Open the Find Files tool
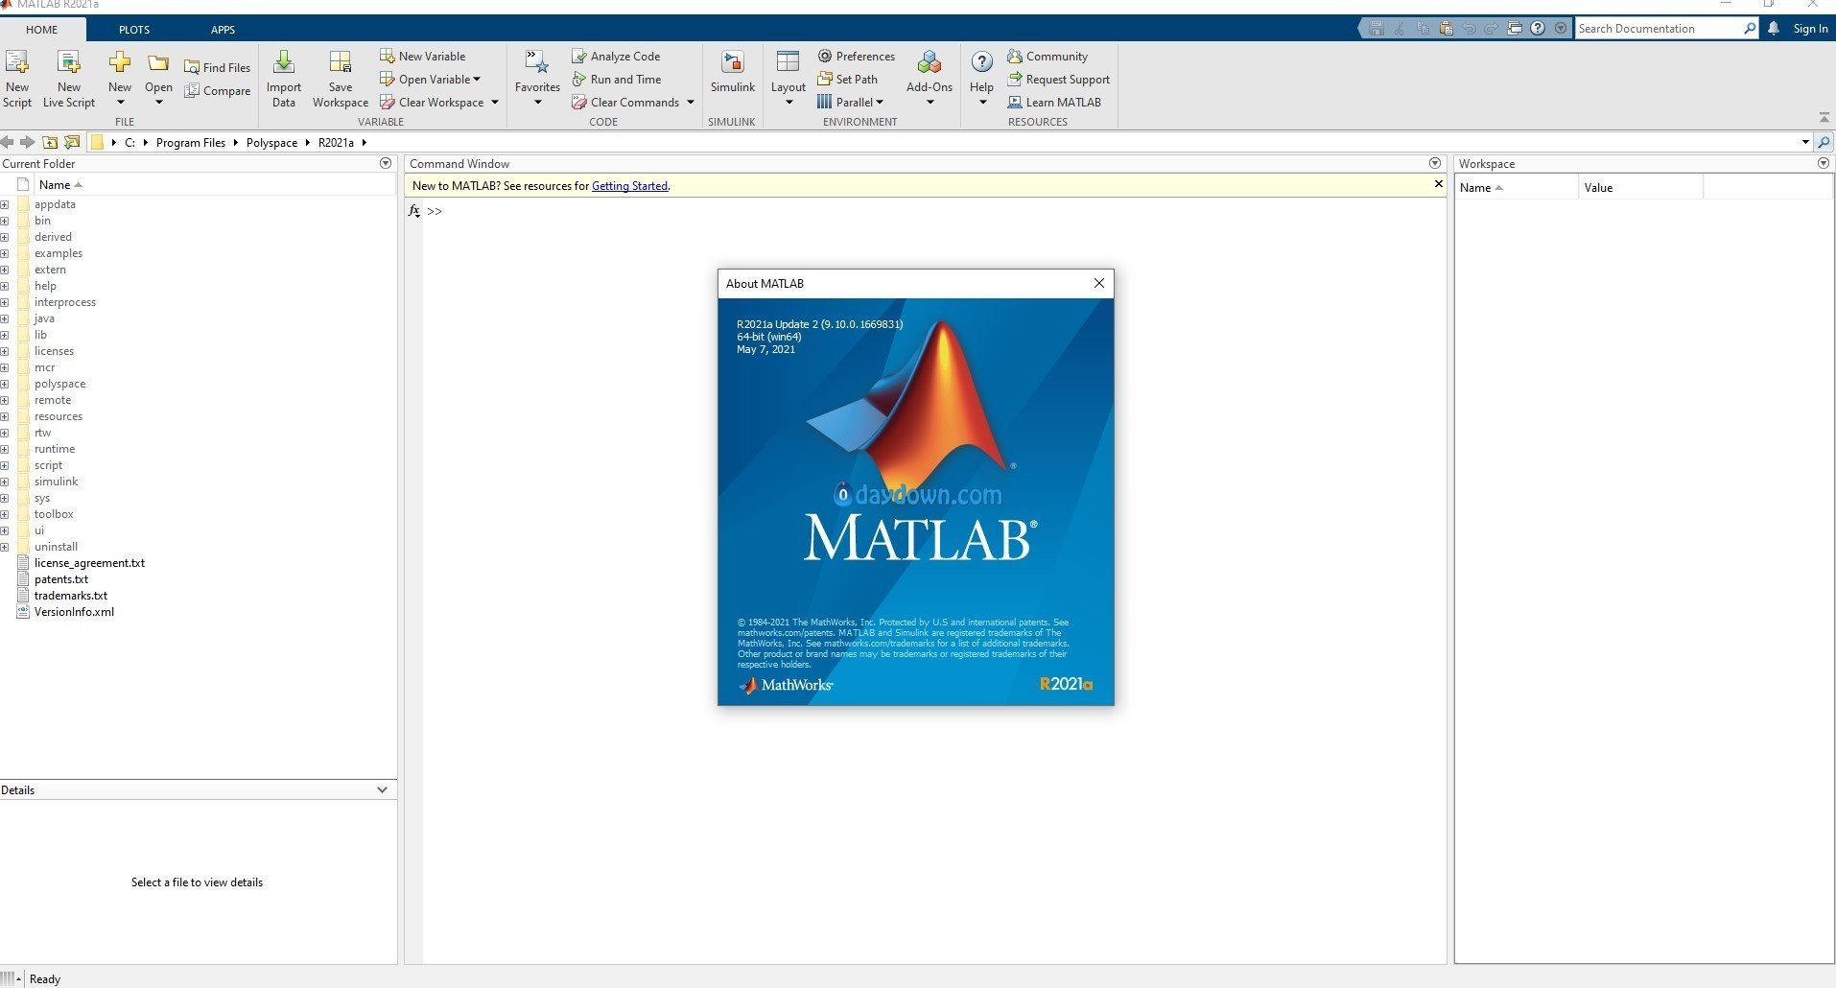Viewport: 1836px width, 988px height. point(217,68)
